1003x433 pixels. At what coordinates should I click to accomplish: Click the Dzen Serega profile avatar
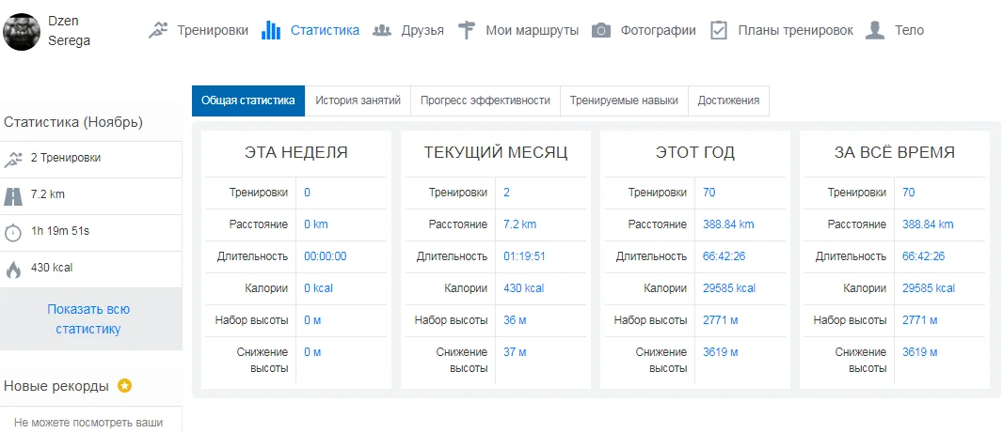pyautogui.click(x=22, y=32)
